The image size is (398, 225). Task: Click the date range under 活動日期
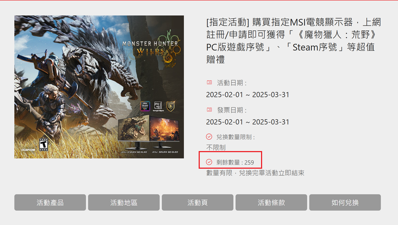[x=248, y=95]
